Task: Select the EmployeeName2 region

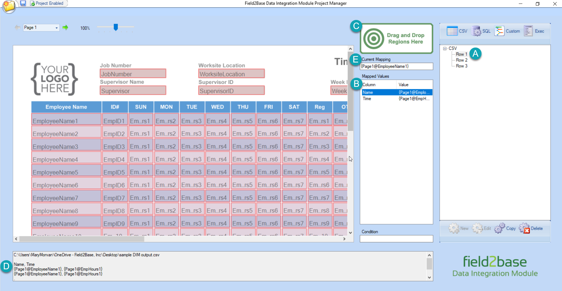Action: point(66,132)
